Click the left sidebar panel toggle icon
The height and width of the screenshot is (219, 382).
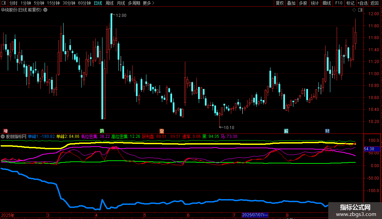coord(3,3)
